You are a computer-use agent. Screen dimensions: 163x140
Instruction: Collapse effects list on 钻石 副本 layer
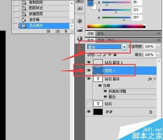(155, 79)
